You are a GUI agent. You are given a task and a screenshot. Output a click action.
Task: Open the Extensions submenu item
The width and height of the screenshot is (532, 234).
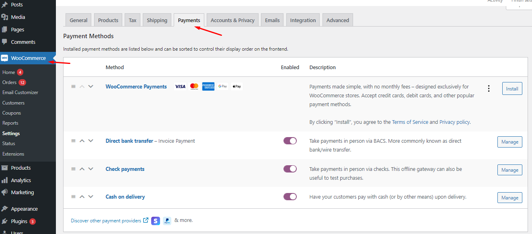[13, 154]
